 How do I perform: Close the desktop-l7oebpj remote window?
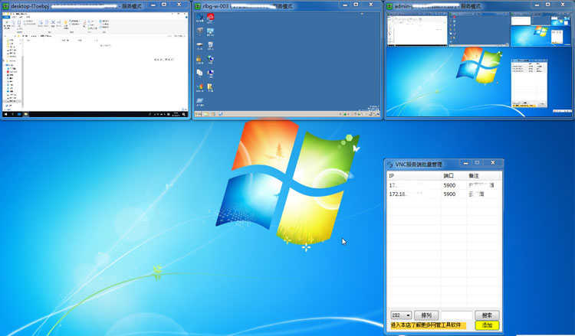(179, 5)
